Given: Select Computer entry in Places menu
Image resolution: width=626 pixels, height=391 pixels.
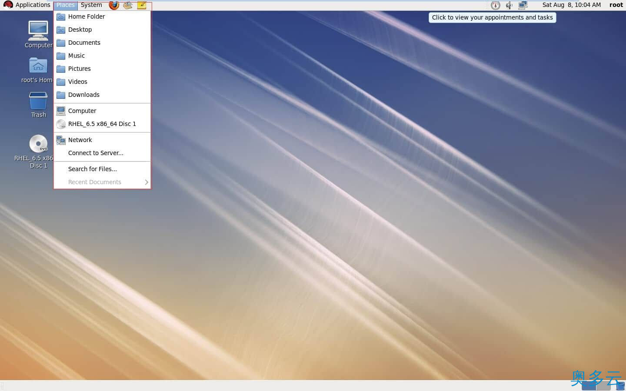Looking at the screenshot, I should point(102,111).
